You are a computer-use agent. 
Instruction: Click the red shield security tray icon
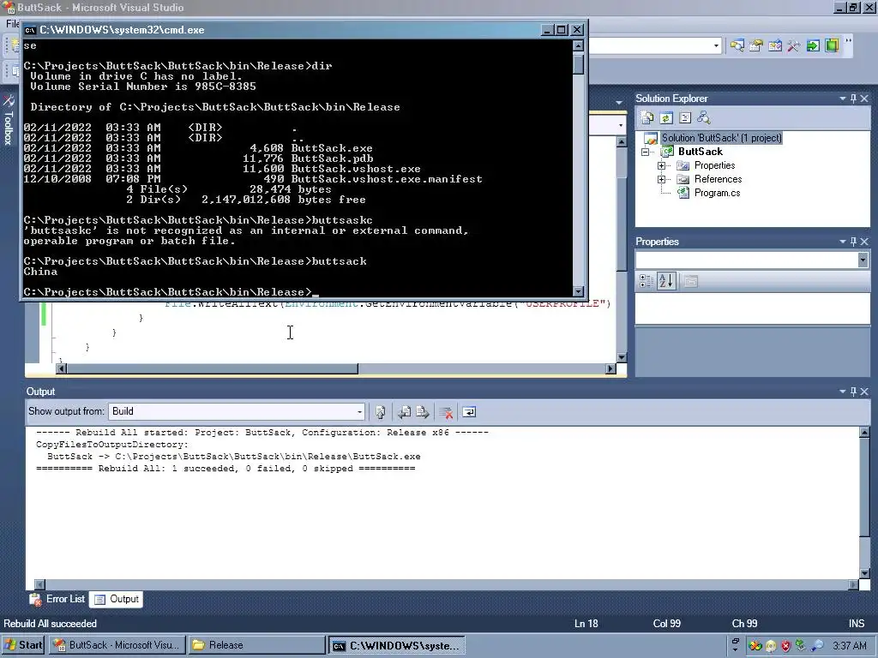786,646
